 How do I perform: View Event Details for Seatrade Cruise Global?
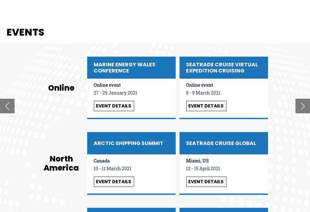tap(206, 182)
